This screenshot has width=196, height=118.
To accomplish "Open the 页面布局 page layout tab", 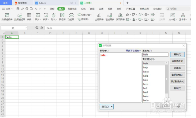I will click(x=72, y=9).
